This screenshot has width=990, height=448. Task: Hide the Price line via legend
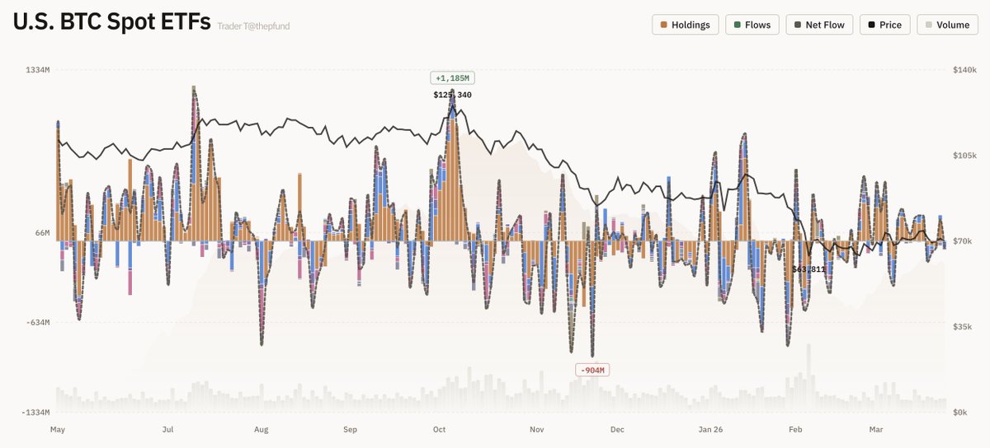click(x=884, y=25)
